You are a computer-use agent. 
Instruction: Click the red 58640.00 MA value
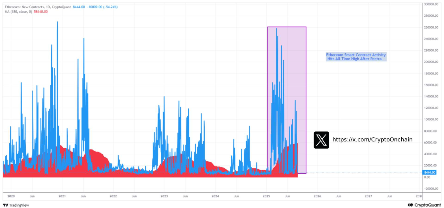coord(41,11)
